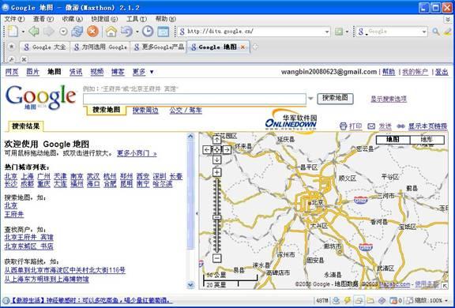Click the 搜索地图 button
The image size is (455, 308).
[x=335, y=98]
